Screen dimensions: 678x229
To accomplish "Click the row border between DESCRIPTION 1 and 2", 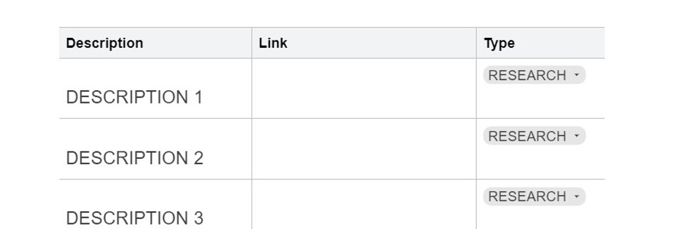I will [x=332, y=118].
